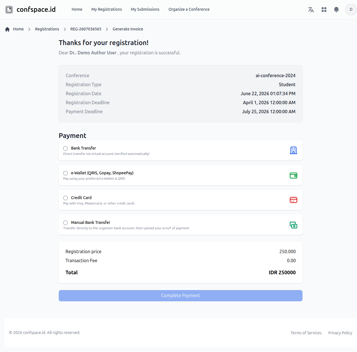Click the confspace.id document logo icon
The width and height of the screenshot is (357, 352).
(x=9, y=10)
